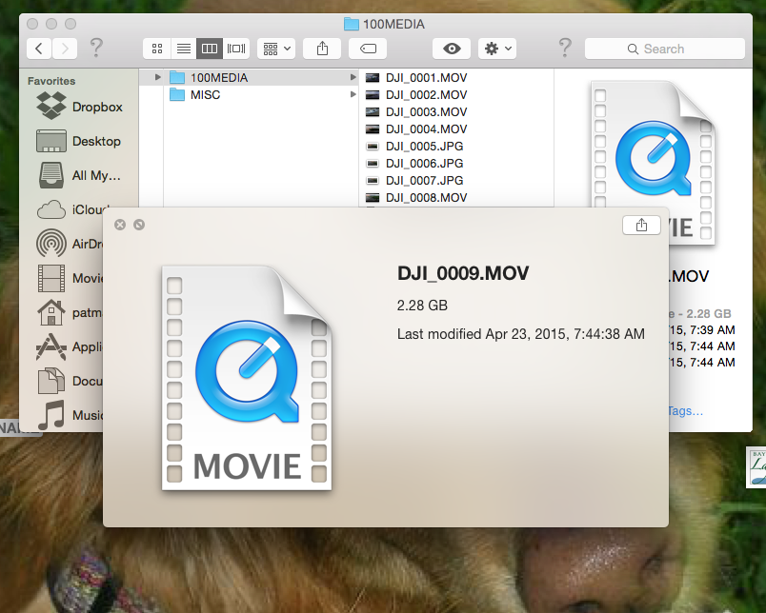Click the DJI_0001.MOV thumbnail icon

point(373,78)
